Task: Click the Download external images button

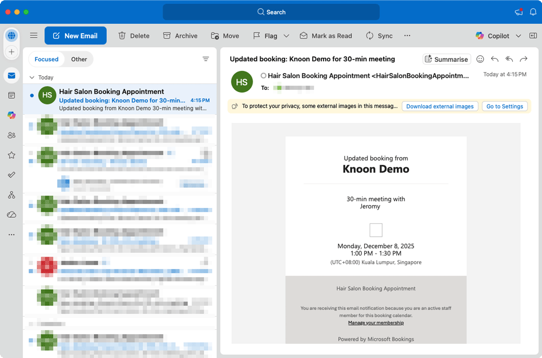Action: click(x=440, y=106)
